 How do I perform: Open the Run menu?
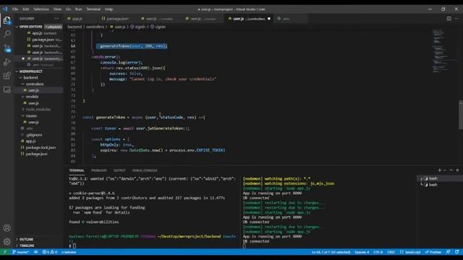coord(79,9)
